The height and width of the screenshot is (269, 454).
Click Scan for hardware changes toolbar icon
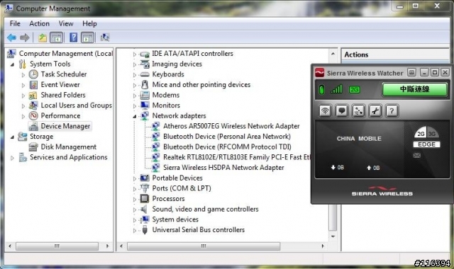[104, 38]
